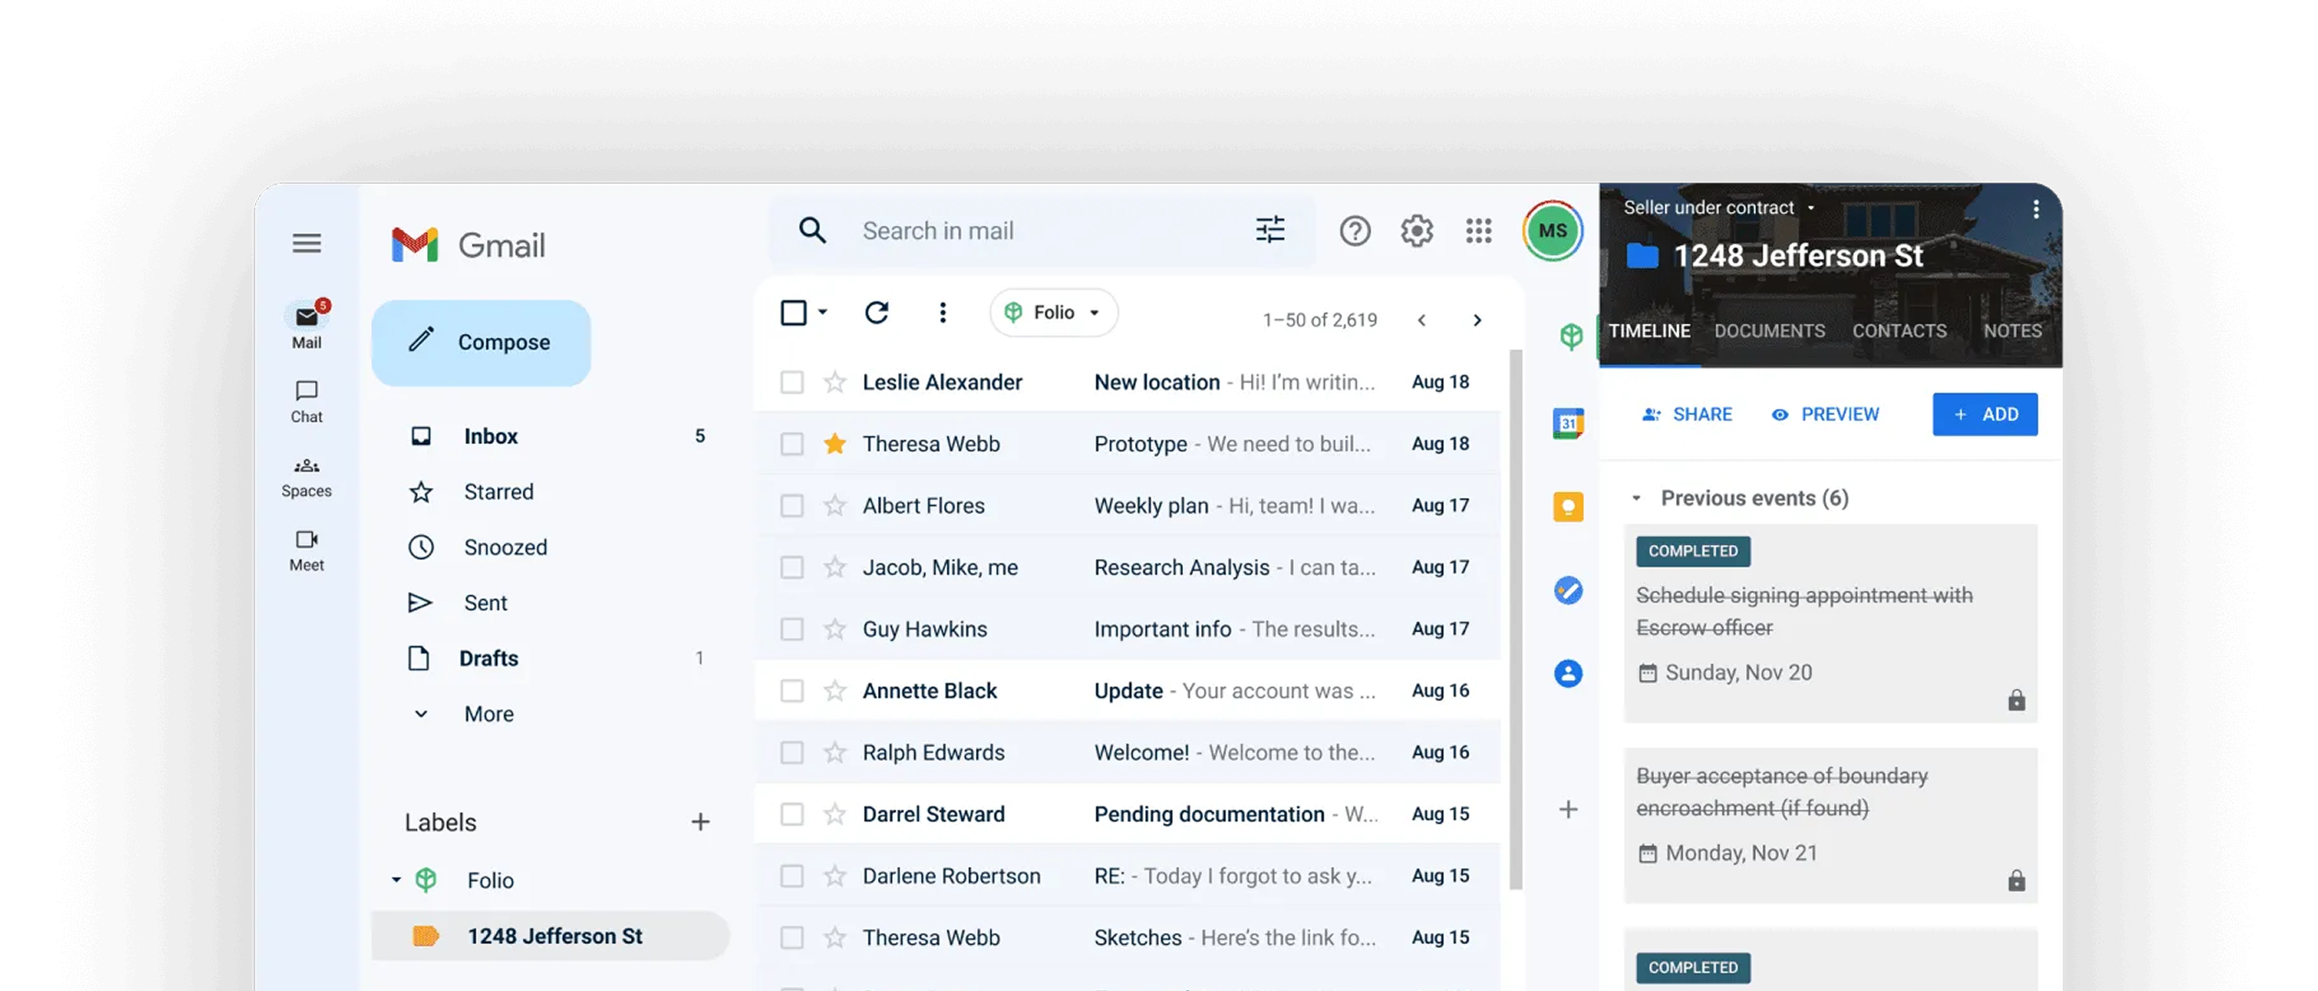Go to older messages page

pos(1477,320)
